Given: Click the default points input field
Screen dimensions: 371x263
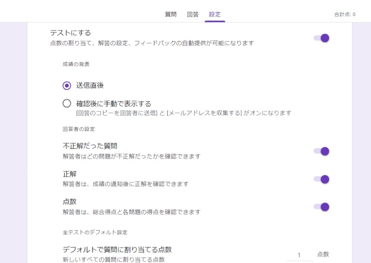Looking at the screenshot, I should click(300, 255).
